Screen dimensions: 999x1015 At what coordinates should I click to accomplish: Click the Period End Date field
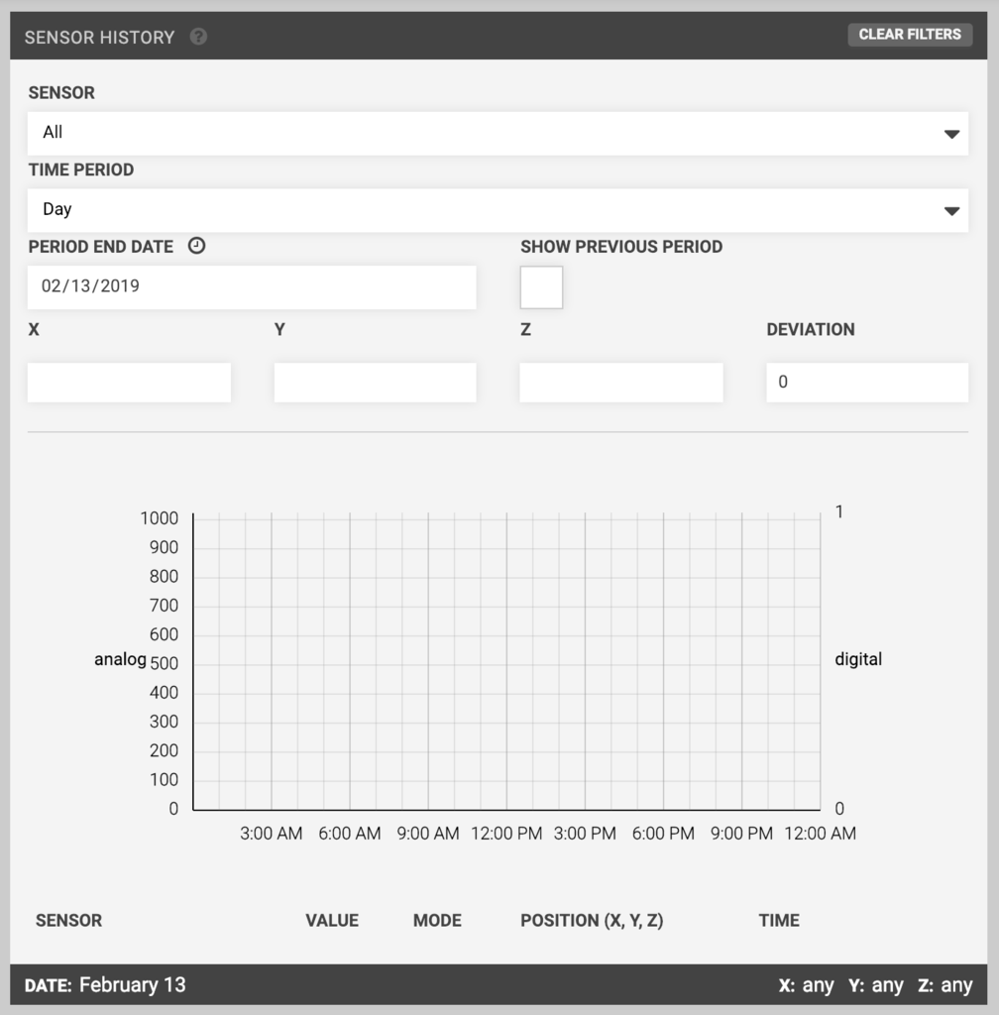252,286
